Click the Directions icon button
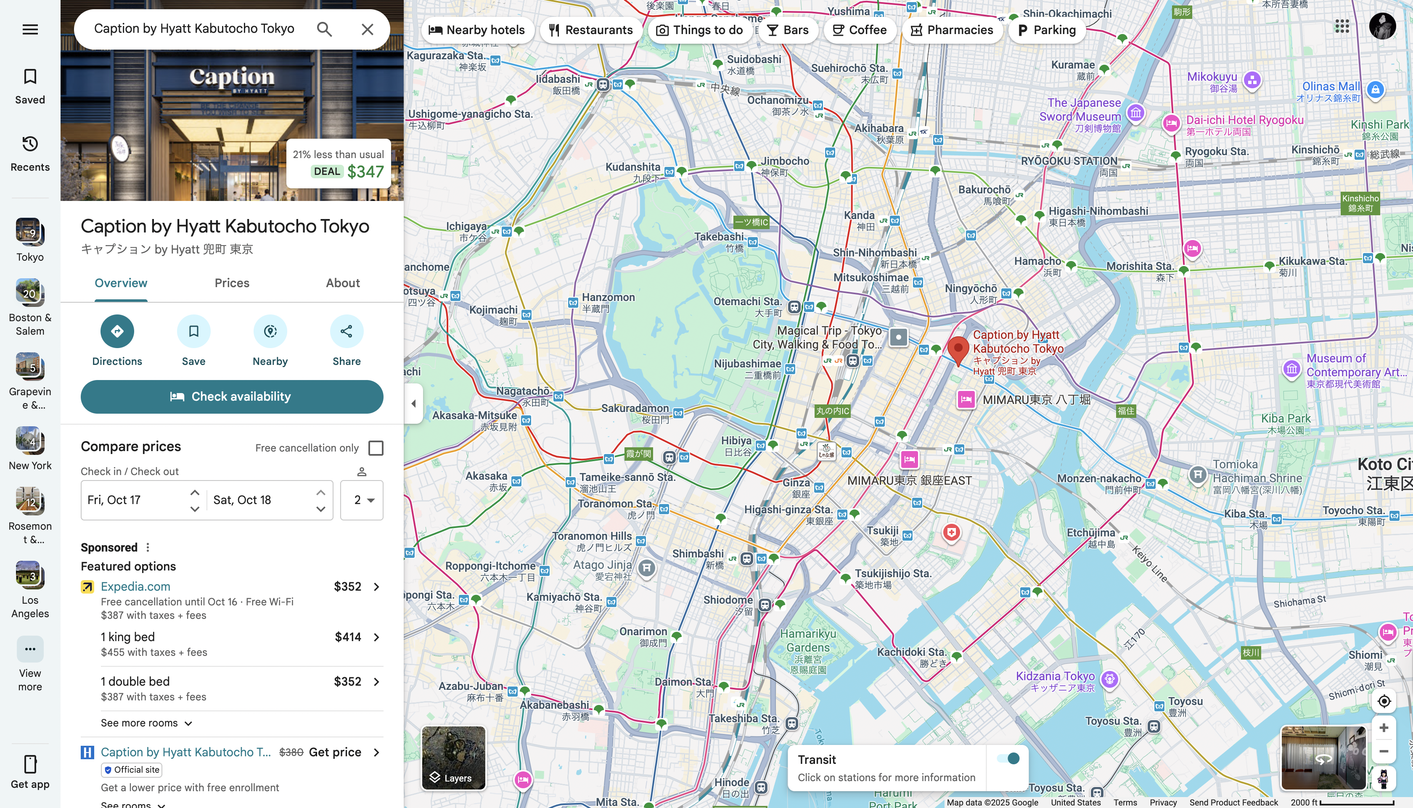Image resolution: width=1413 pixels, height=808 pixels. tap(116, 331)
